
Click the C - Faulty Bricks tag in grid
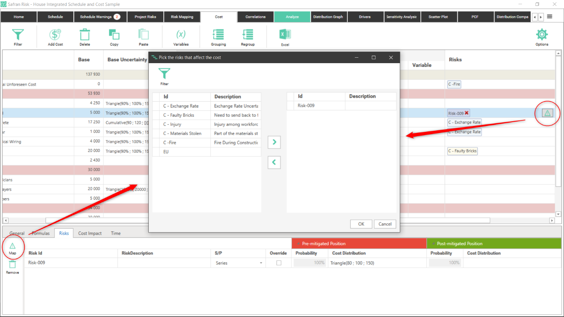(462, 151)
